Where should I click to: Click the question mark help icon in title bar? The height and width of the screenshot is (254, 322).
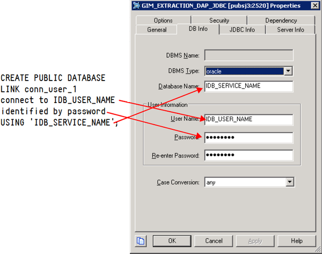click(x=302, y=5)
